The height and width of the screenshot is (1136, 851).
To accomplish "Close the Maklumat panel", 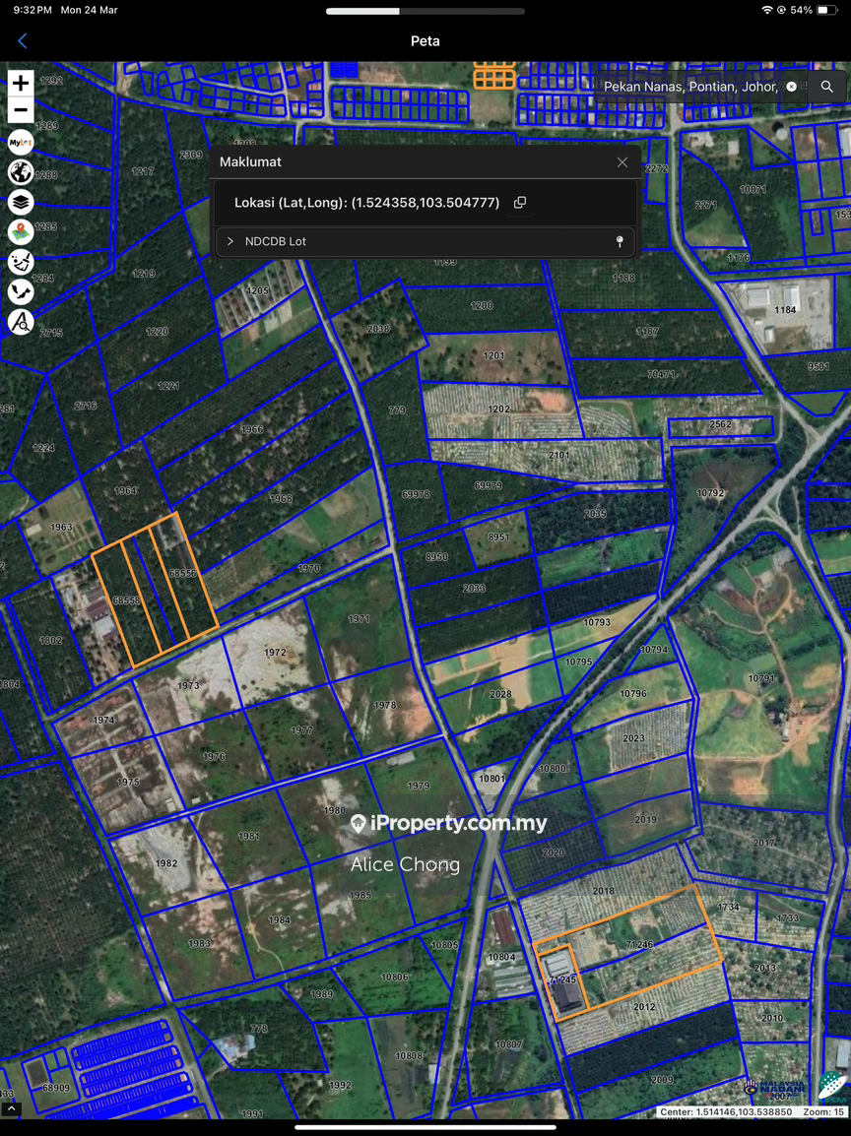I will tap(622, 162).
